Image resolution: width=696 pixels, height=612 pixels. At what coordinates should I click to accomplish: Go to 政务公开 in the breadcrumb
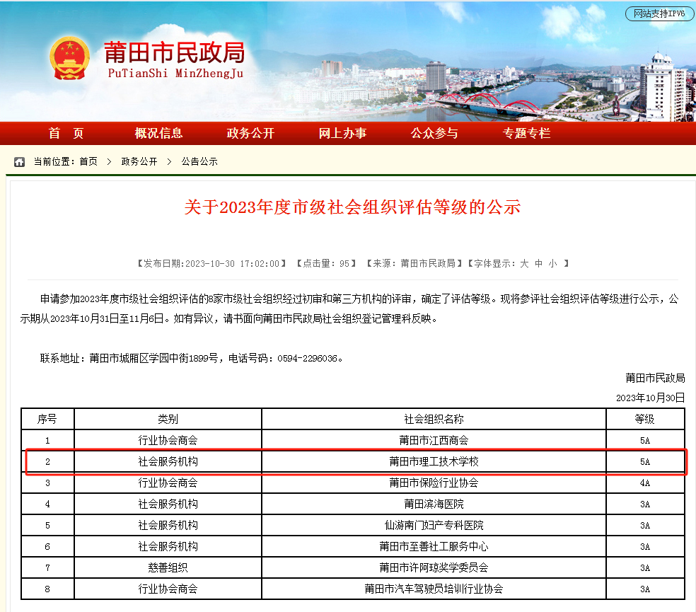(139, 161)
